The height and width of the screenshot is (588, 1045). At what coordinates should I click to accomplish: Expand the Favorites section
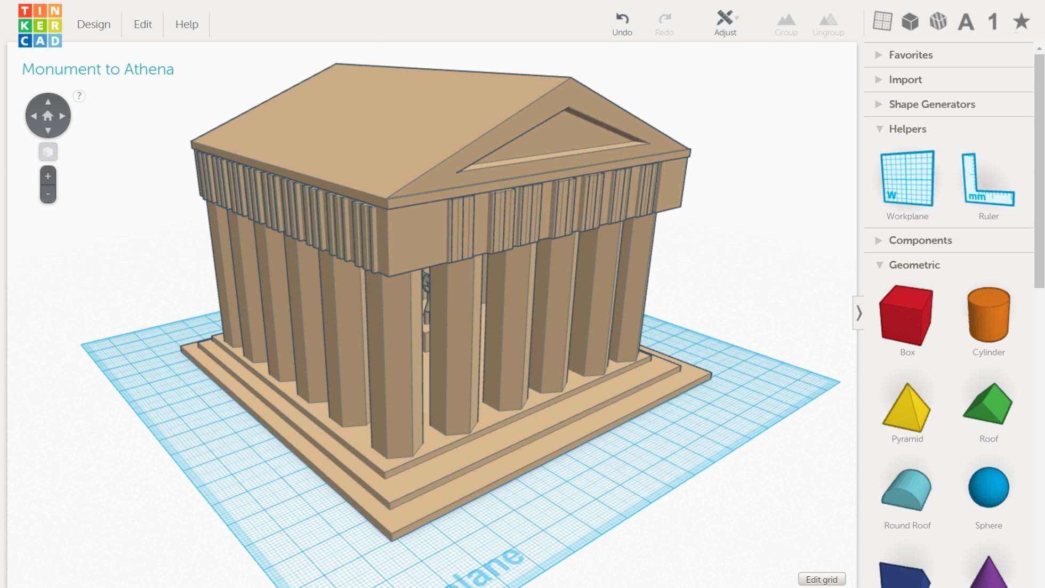(x=879, y=55)
